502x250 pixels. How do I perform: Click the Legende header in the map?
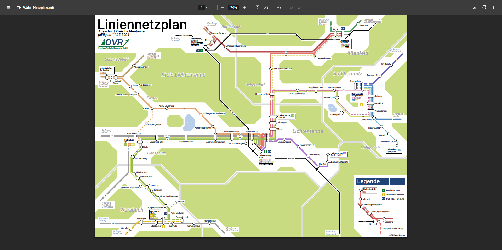point(369,181)
